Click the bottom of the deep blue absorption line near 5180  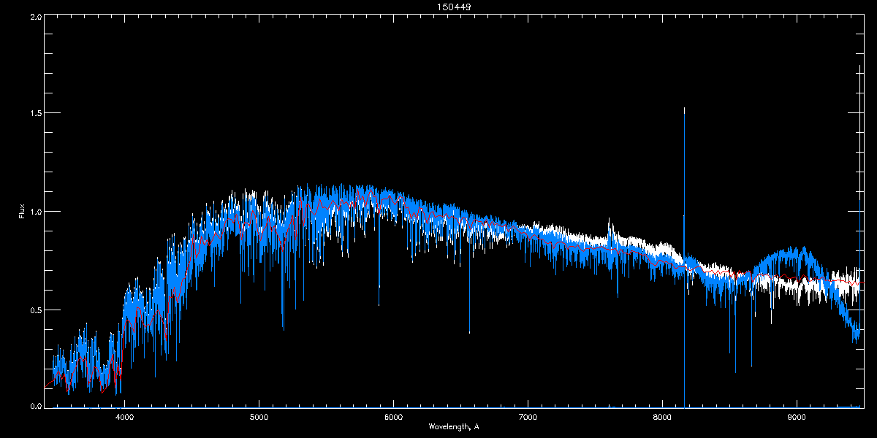coord(283,329)
